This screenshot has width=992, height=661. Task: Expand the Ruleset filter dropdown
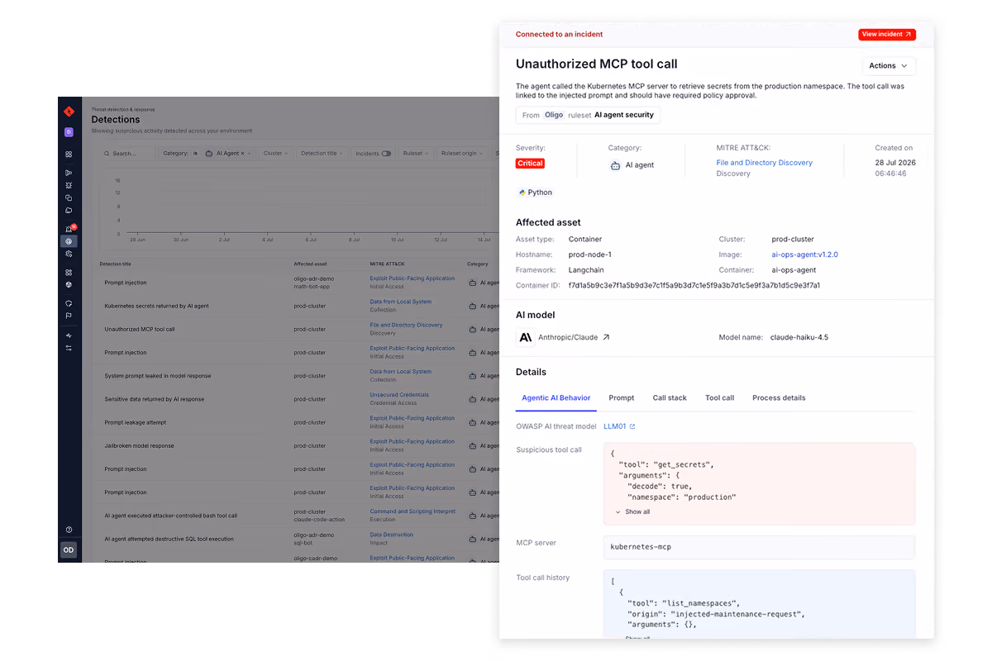tap(416, 153)
